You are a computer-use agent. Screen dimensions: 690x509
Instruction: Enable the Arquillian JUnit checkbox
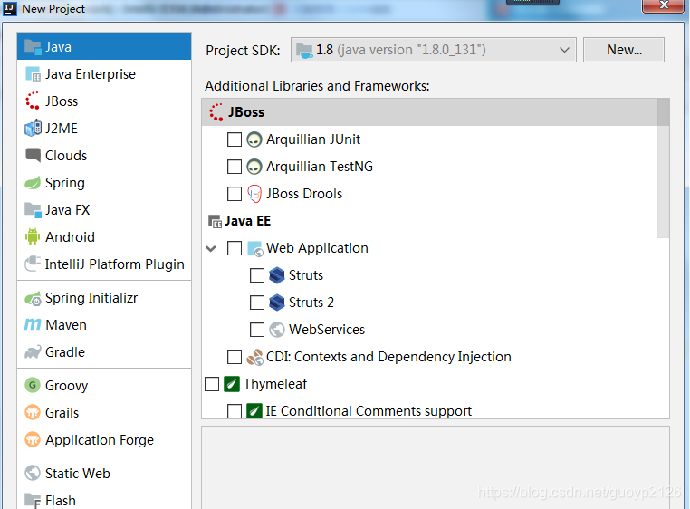pyautogui.click(x=235, y=139)
